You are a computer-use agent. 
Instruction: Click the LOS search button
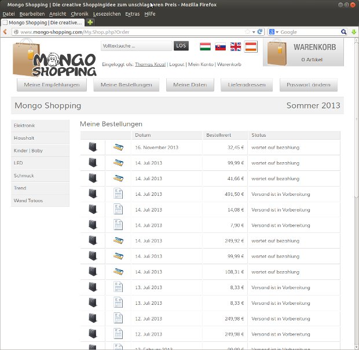pyautogui.click(x=181, y=46)
